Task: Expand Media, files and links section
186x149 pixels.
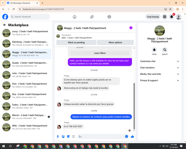Action: pyautogui.click(x=160, y=74)
